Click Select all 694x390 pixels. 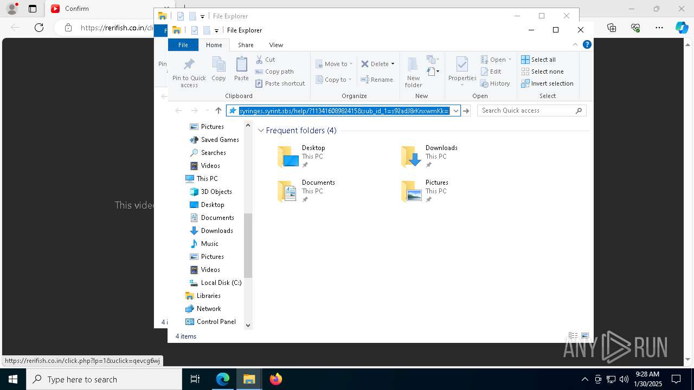pyautogui.click(x=538, y=60)
